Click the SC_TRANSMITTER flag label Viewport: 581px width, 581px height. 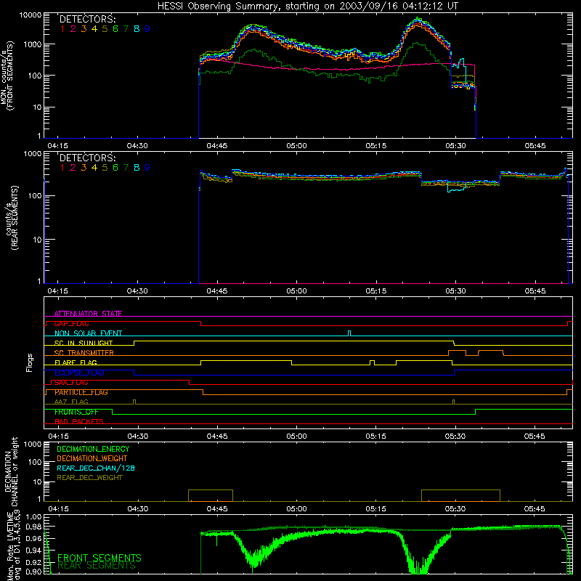pos(84,353)
